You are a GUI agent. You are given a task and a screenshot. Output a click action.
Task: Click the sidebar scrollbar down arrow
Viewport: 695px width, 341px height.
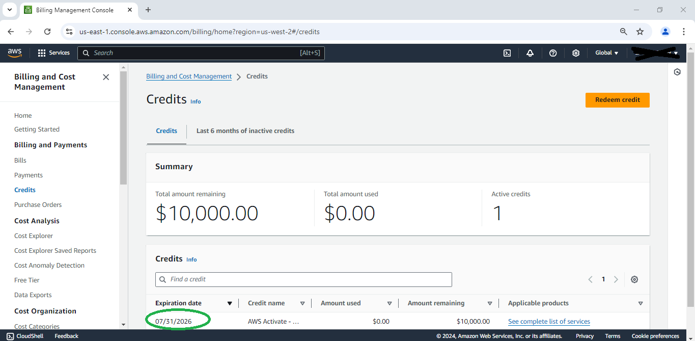tap(124, 324)
